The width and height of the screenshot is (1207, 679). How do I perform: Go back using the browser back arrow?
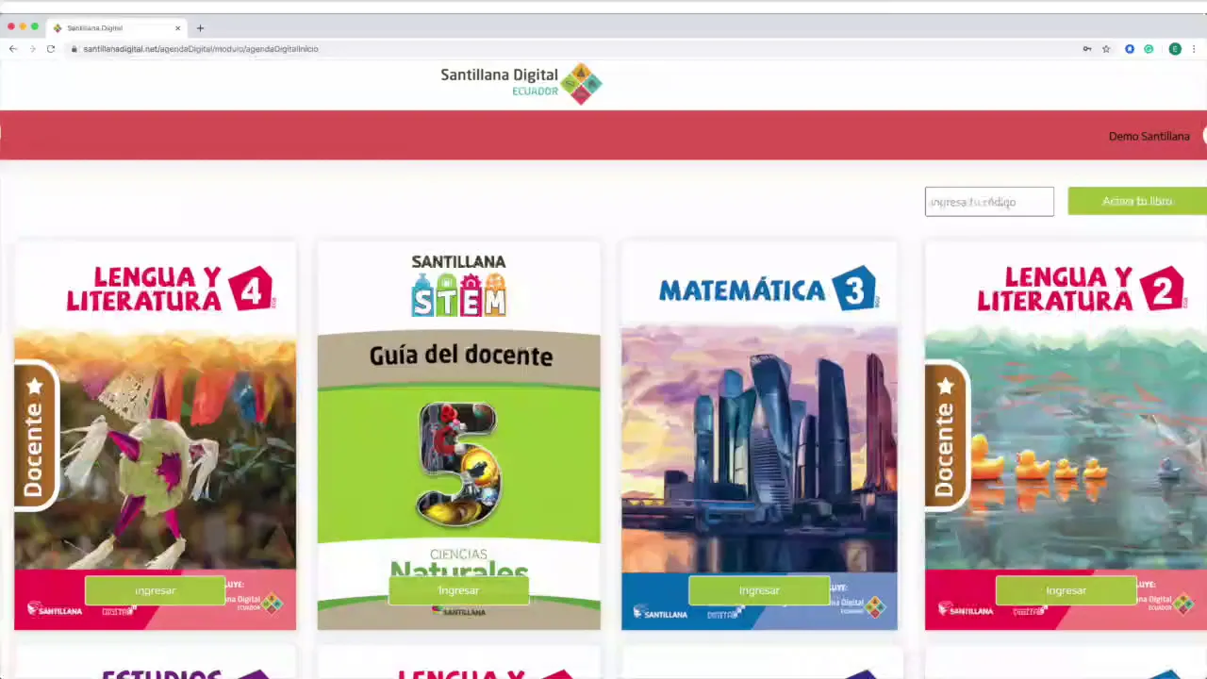point(12,49)
